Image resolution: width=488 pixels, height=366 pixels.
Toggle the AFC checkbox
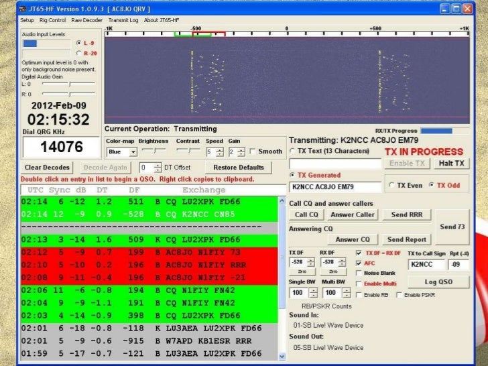coord(359,264)
